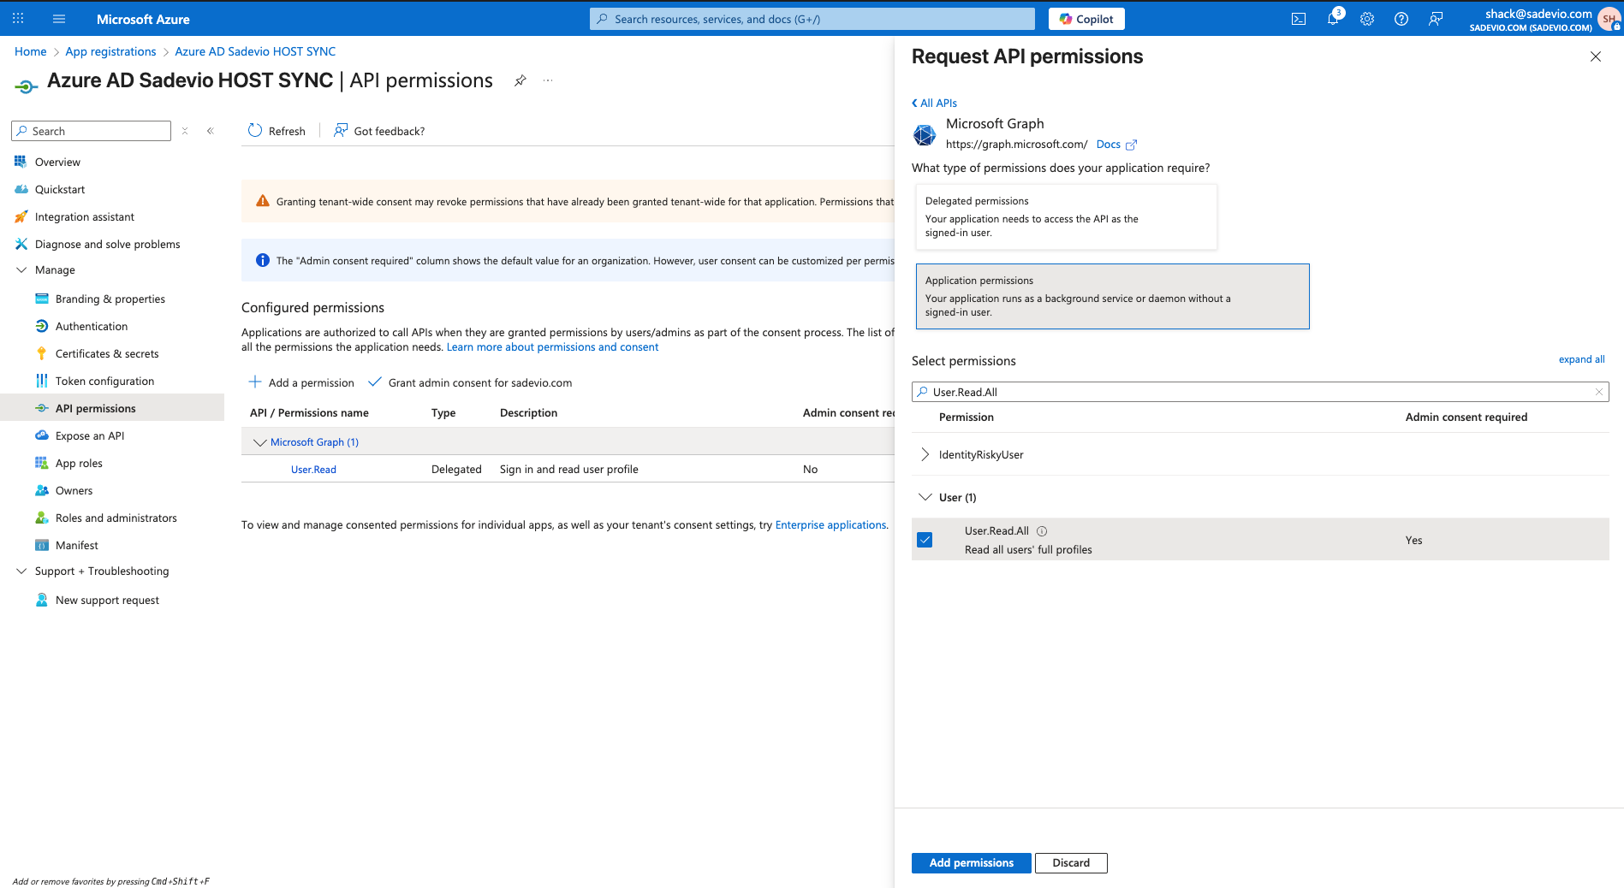Click the Add permissions button
This screenshot has height=888, width=1624.
(x=971, y=862)
